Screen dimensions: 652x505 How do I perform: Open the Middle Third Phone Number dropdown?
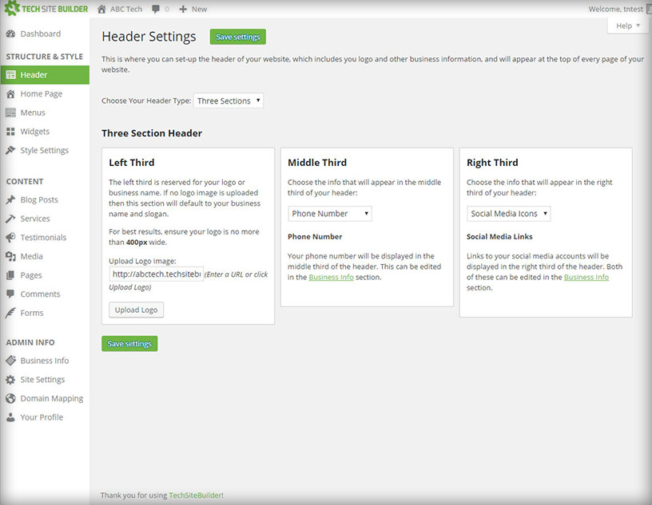(329, 213)
